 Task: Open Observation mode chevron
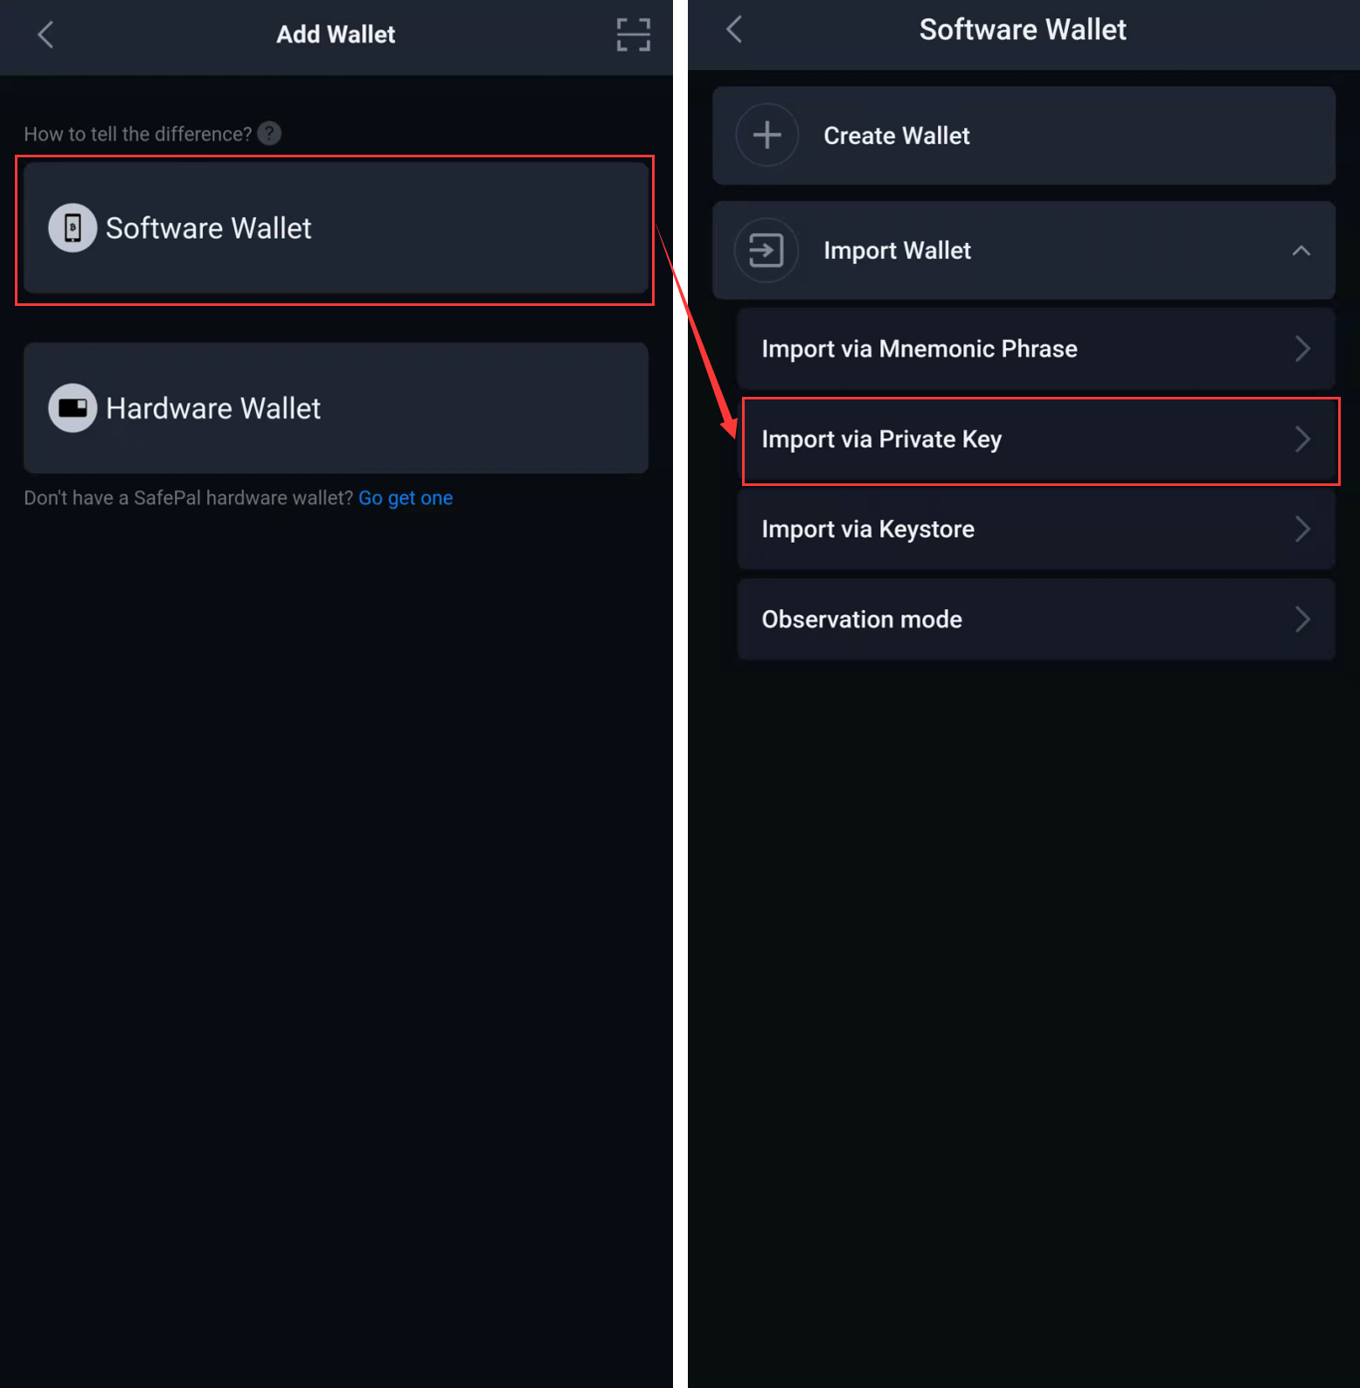tap(1302, 620)
